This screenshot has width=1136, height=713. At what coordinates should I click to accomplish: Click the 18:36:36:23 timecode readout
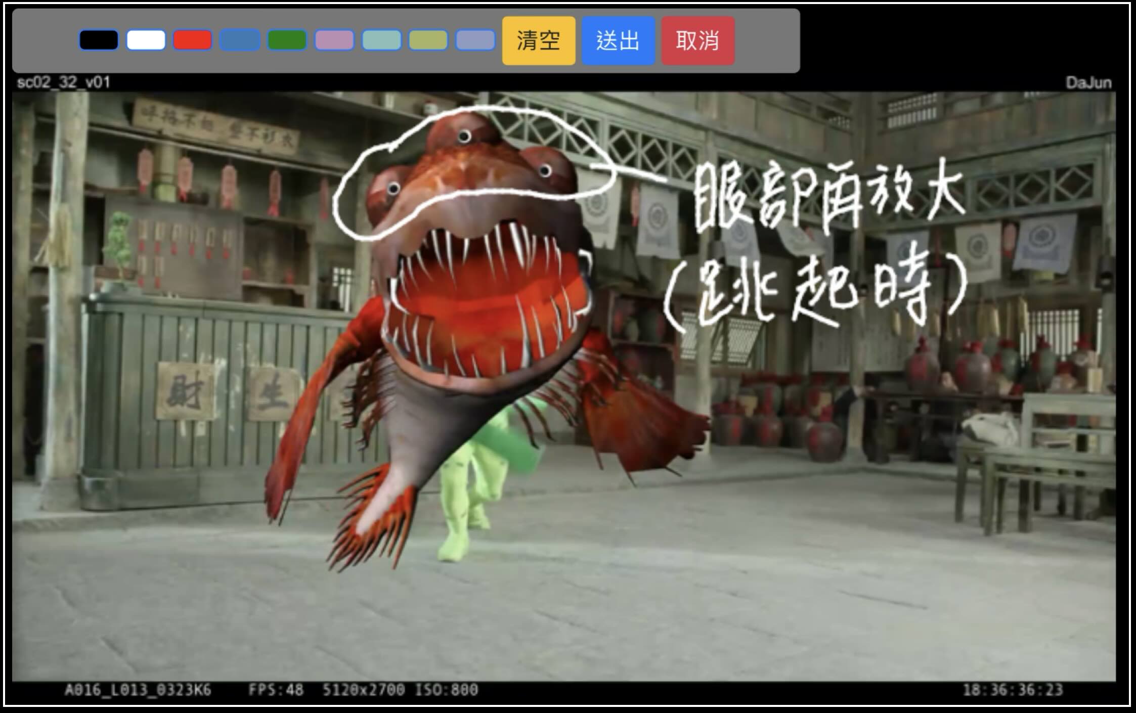point(1013,690)
